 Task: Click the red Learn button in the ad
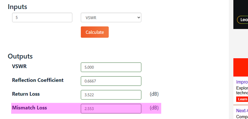coord(242,99)
